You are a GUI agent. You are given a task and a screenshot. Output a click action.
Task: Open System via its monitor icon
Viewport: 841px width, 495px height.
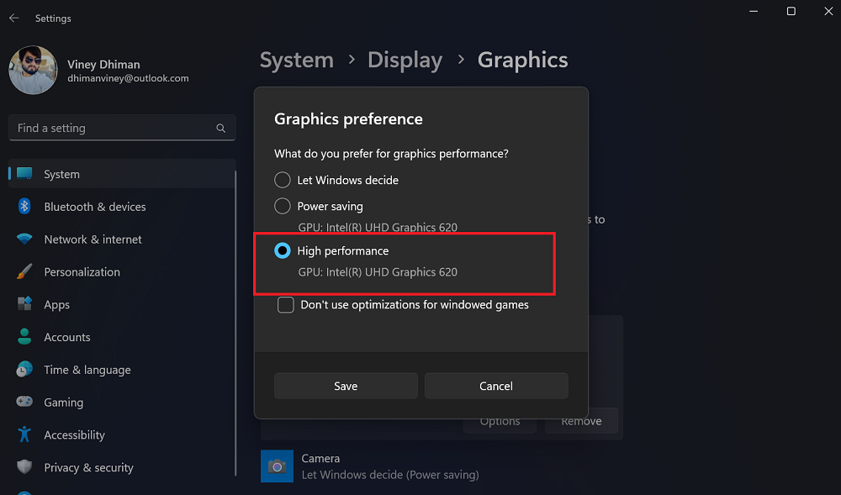[24, 174]
